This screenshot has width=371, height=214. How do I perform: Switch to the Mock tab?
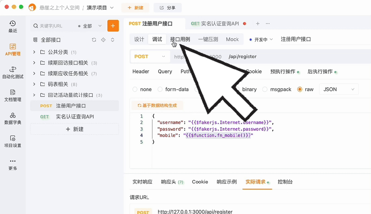point(232,39)
